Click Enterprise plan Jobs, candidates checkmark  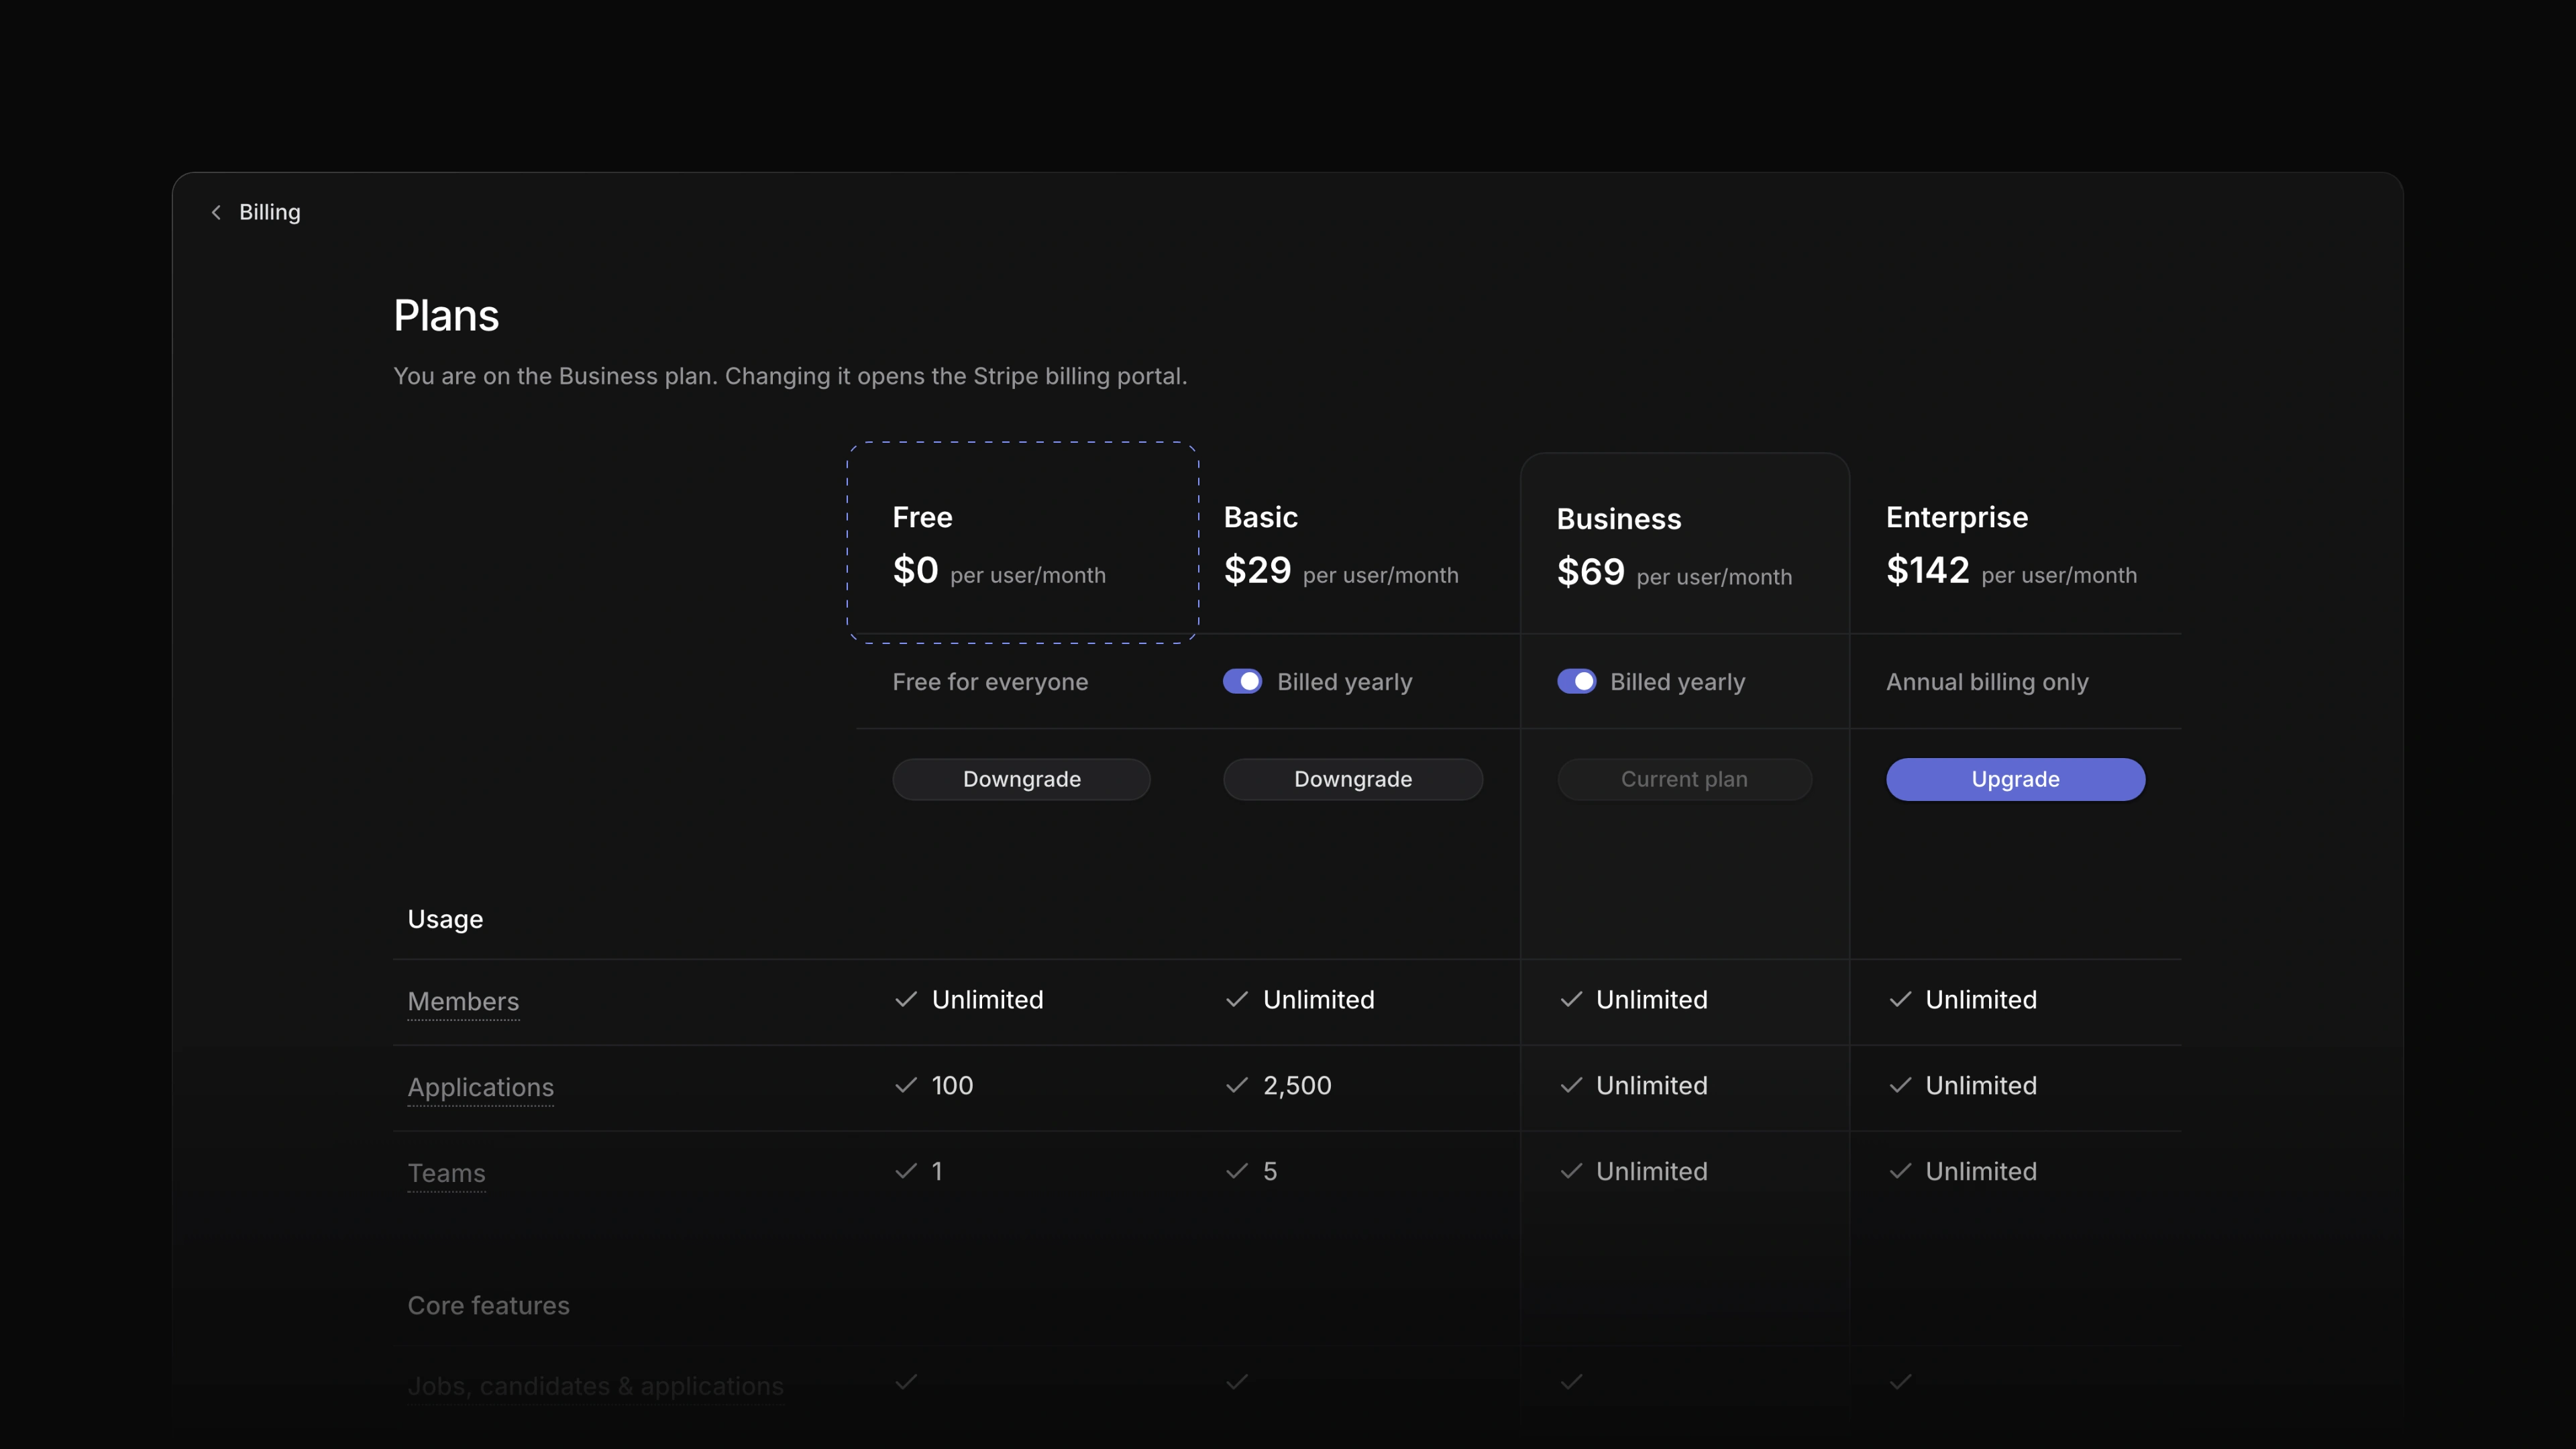pos(1900,1382)
